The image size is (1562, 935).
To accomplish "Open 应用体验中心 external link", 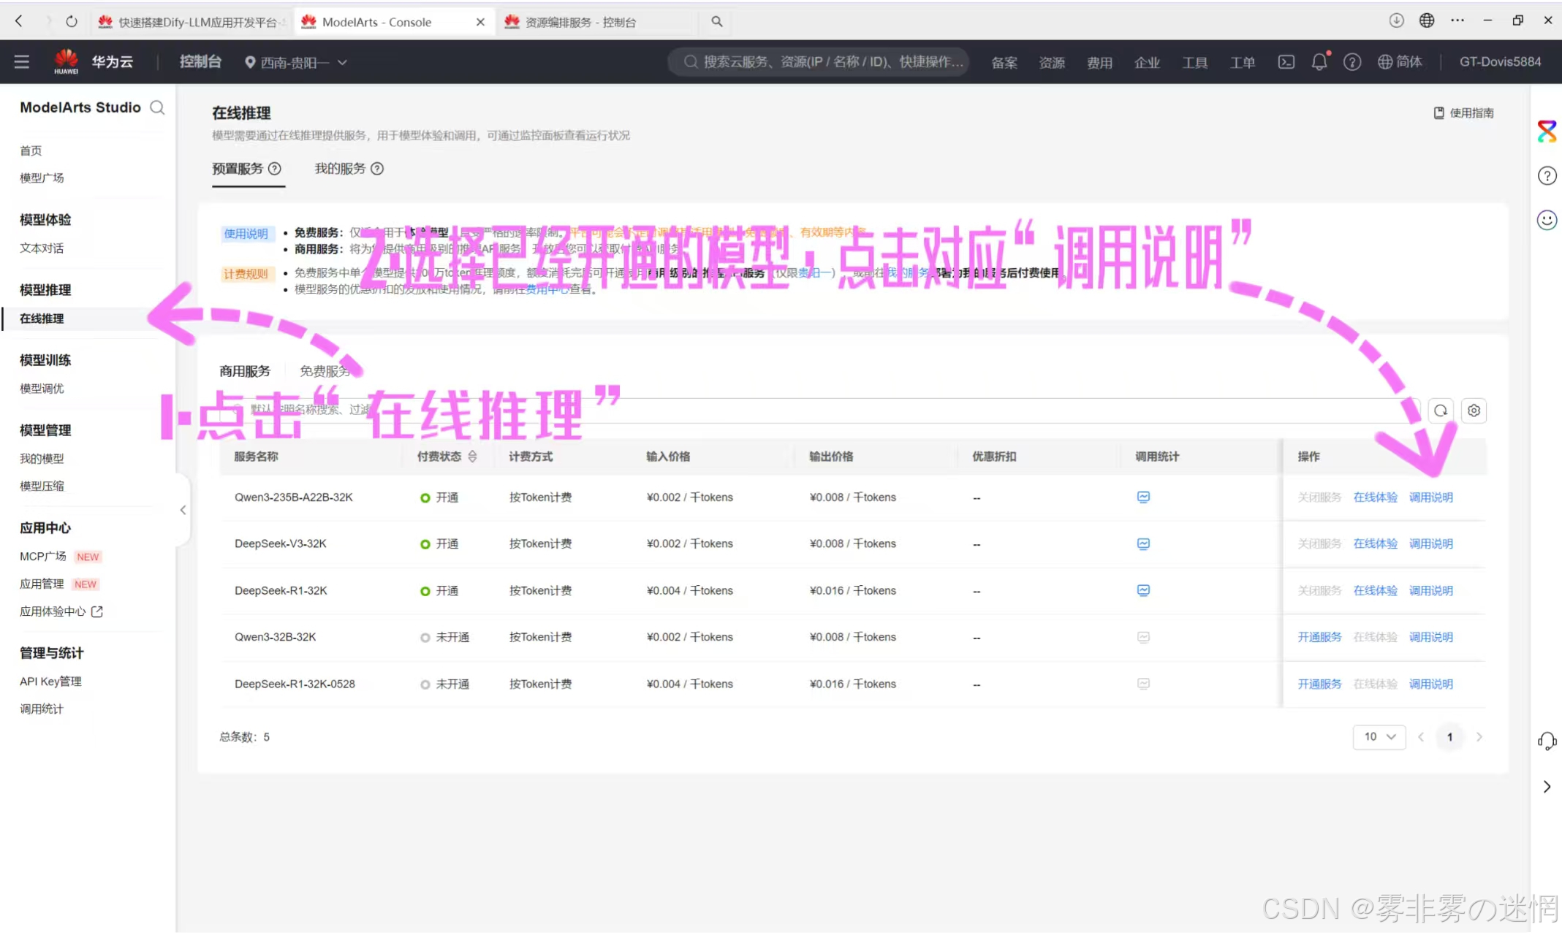I will click(x=61, y=611).
